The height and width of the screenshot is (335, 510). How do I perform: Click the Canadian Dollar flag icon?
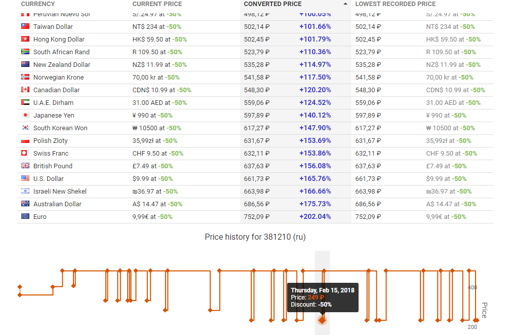pyautogui.click(x=25, y=90)
